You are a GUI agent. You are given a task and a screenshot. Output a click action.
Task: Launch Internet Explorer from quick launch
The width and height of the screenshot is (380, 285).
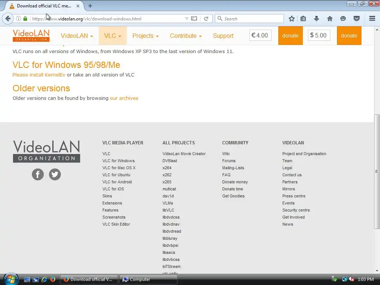coord(44,279)
